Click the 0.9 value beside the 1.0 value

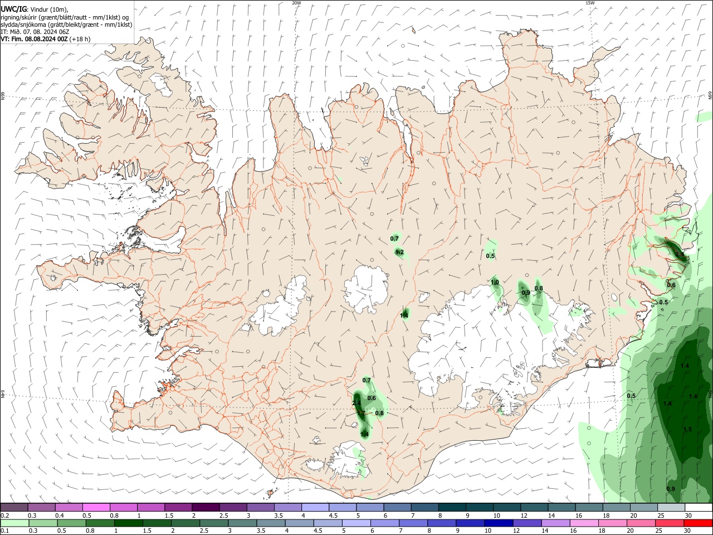click(x=525, y=293)
